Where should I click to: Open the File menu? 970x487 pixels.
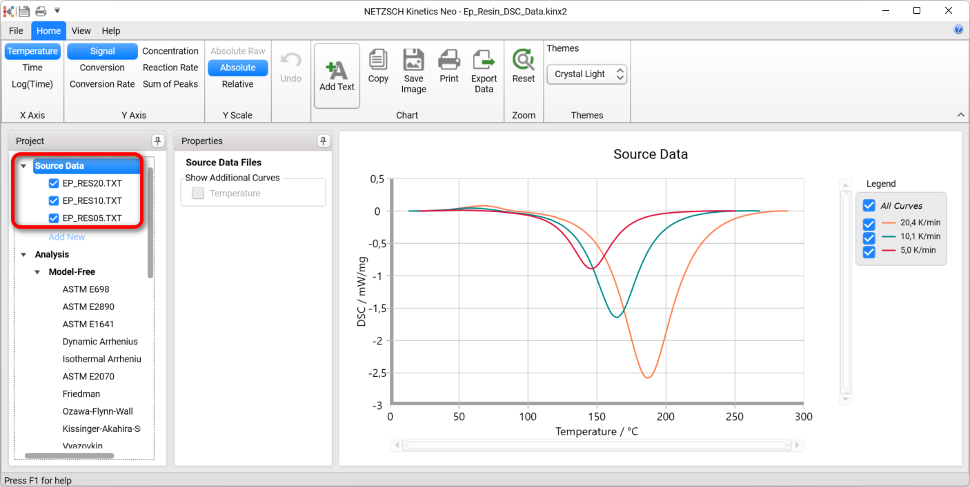pos(16,31)
